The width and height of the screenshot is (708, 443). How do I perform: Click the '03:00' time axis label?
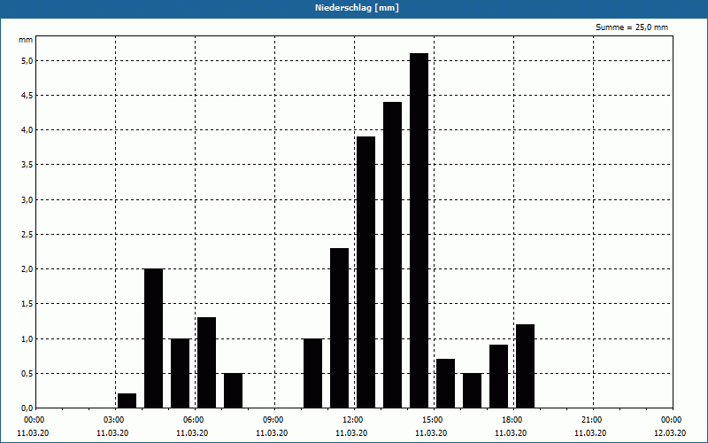click(116, 420)
